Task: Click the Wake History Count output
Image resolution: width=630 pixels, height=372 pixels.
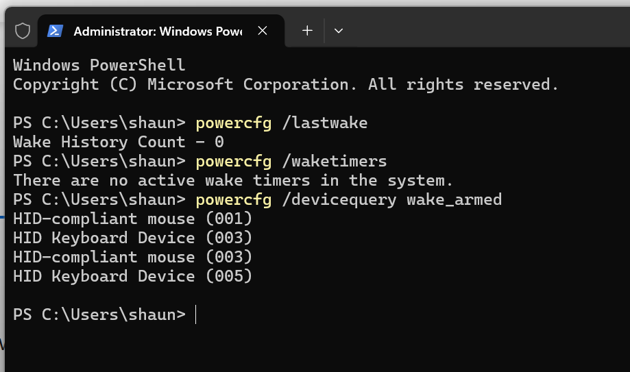Action: point(118,142)
